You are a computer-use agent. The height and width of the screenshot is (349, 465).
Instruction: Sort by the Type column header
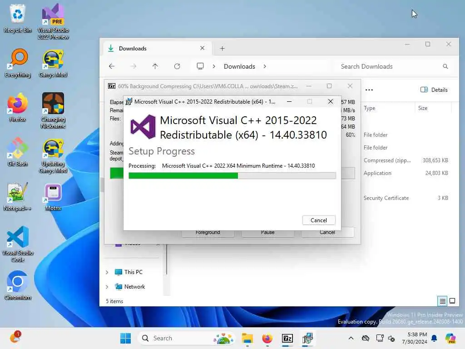[x=370, y=108]
